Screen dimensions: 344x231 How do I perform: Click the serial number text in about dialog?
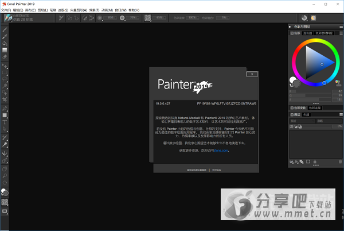tap(226, 103)
